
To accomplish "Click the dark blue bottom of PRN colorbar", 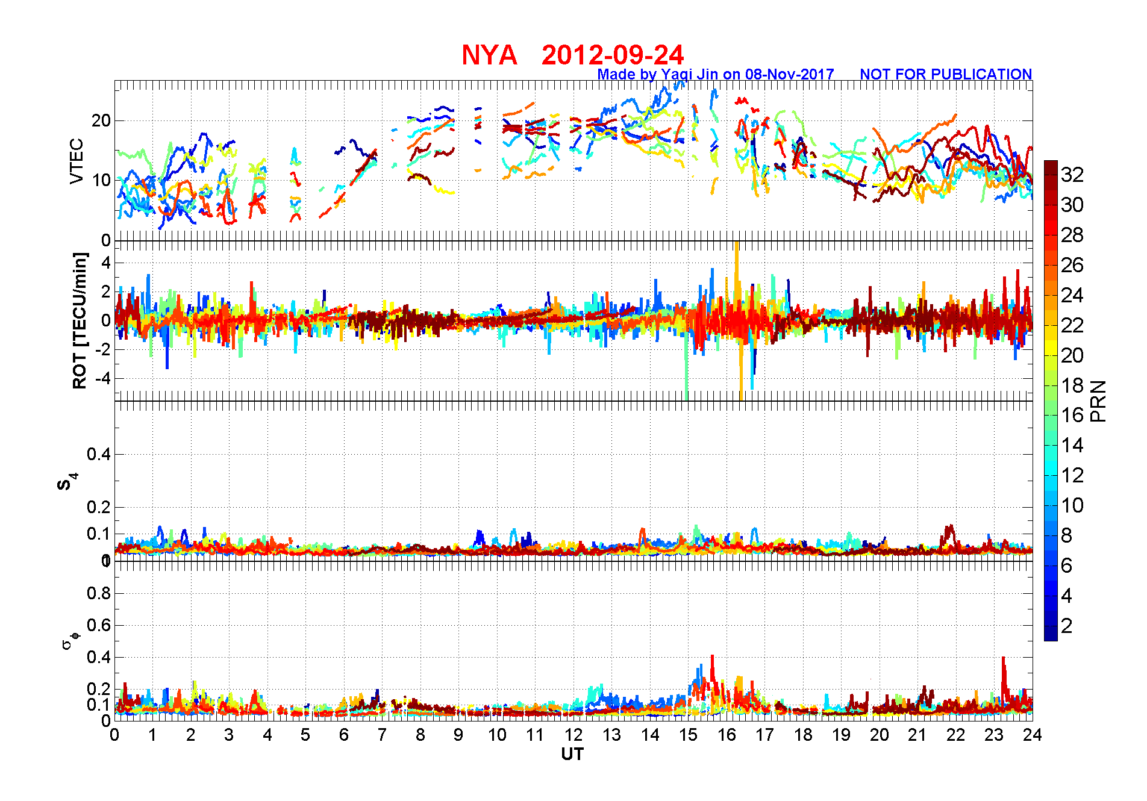I will 1051,634.
